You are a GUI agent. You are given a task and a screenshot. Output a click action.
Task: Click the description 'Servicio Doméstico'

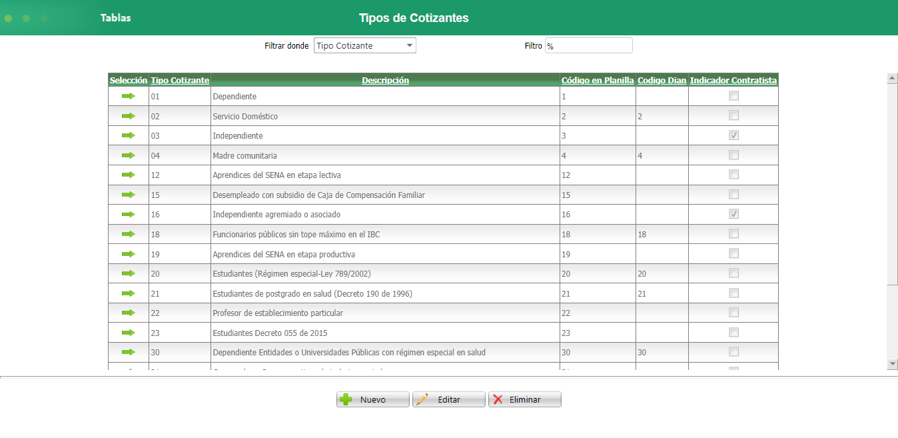pos(245,117)
